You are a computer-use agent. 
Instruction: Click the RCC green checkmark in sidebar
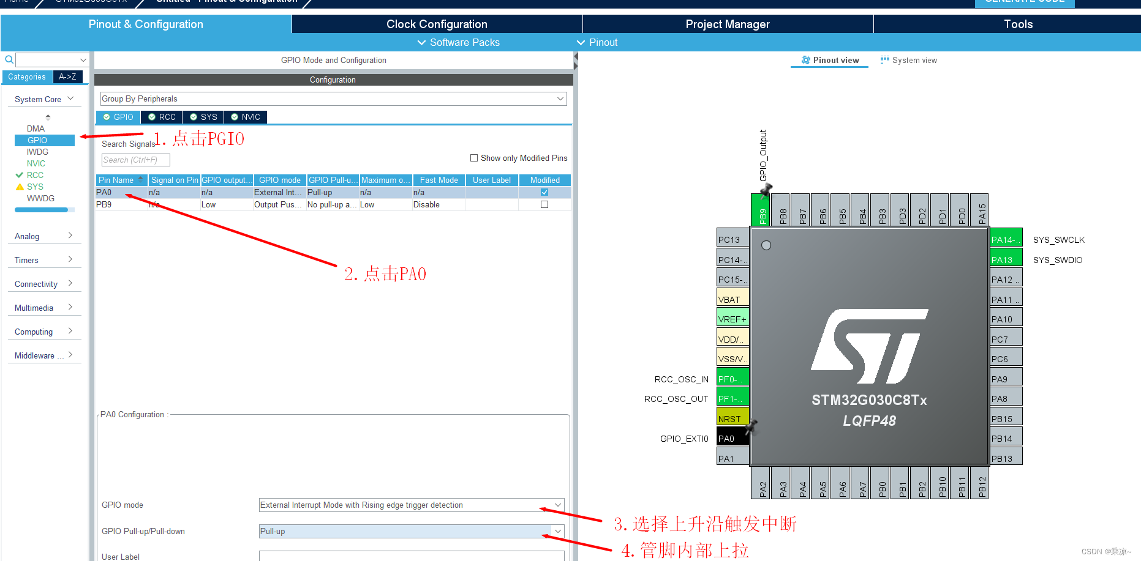(20, 175)
